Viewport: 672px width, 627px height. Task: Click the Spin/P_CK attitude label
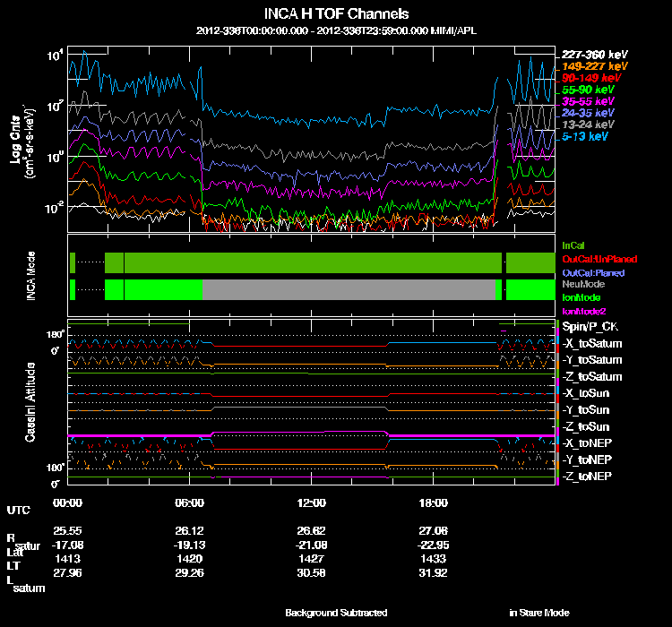pos(590,327)
